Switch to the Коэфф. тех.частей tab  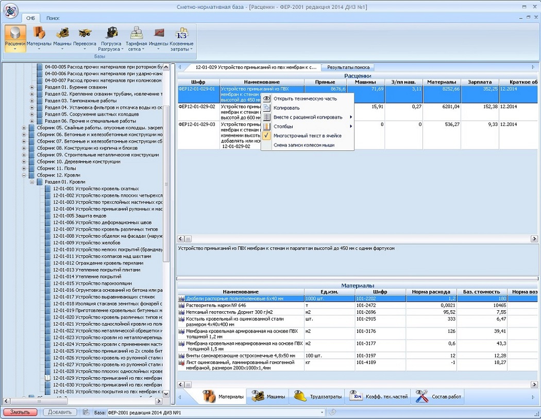379,396
